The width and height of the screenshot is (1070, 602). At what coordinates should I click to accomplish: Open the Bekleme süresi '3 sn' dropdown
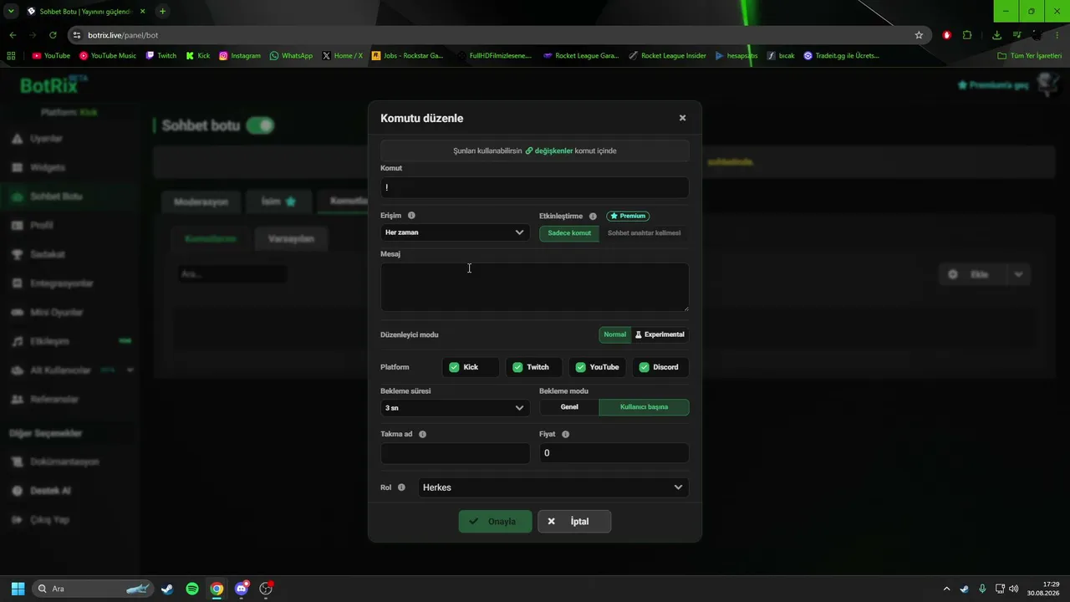point(455,408)
